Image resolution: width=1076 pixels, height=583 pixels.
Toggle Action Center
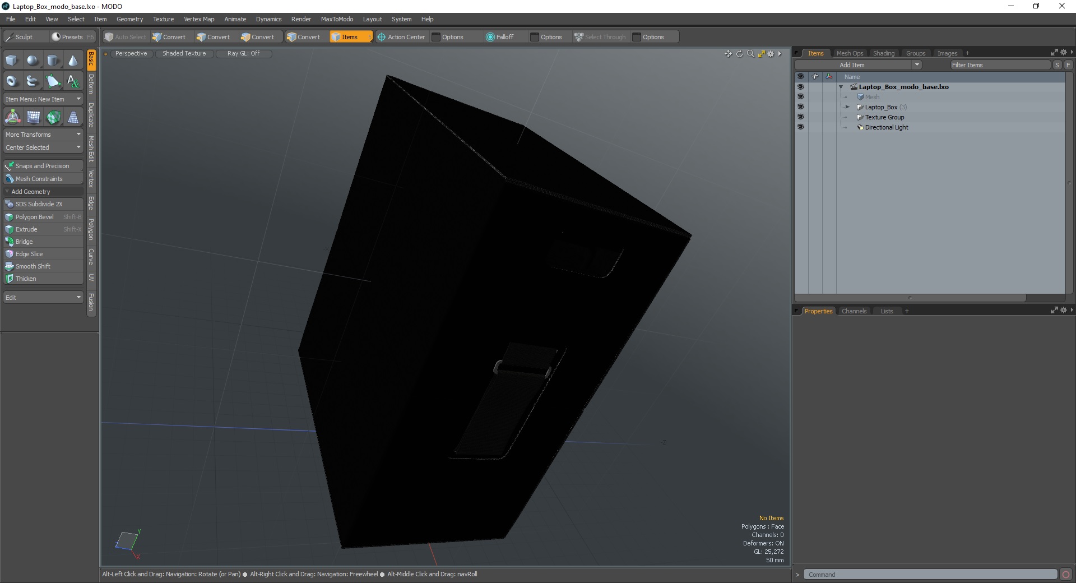tap(401, 37)
